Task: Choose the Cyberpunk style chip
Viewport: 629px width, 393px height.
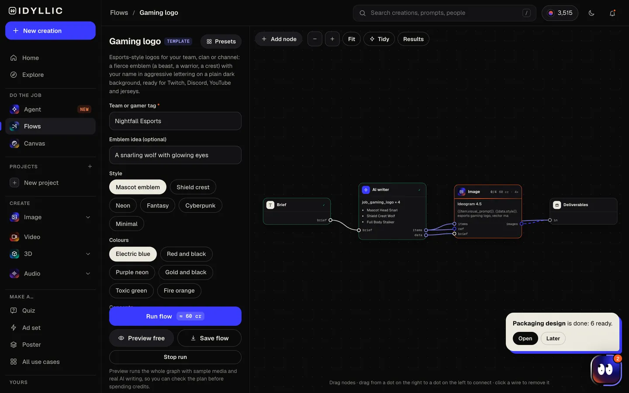Action: tap(200, 206)
